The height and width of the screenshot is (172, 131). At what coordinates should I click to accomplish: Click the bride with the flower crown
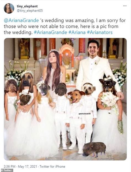[54, 71]
